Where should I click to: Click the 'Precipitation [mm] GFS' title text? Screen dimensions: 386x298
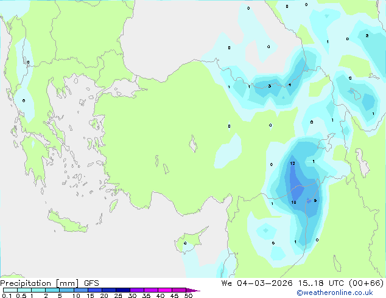49,283
